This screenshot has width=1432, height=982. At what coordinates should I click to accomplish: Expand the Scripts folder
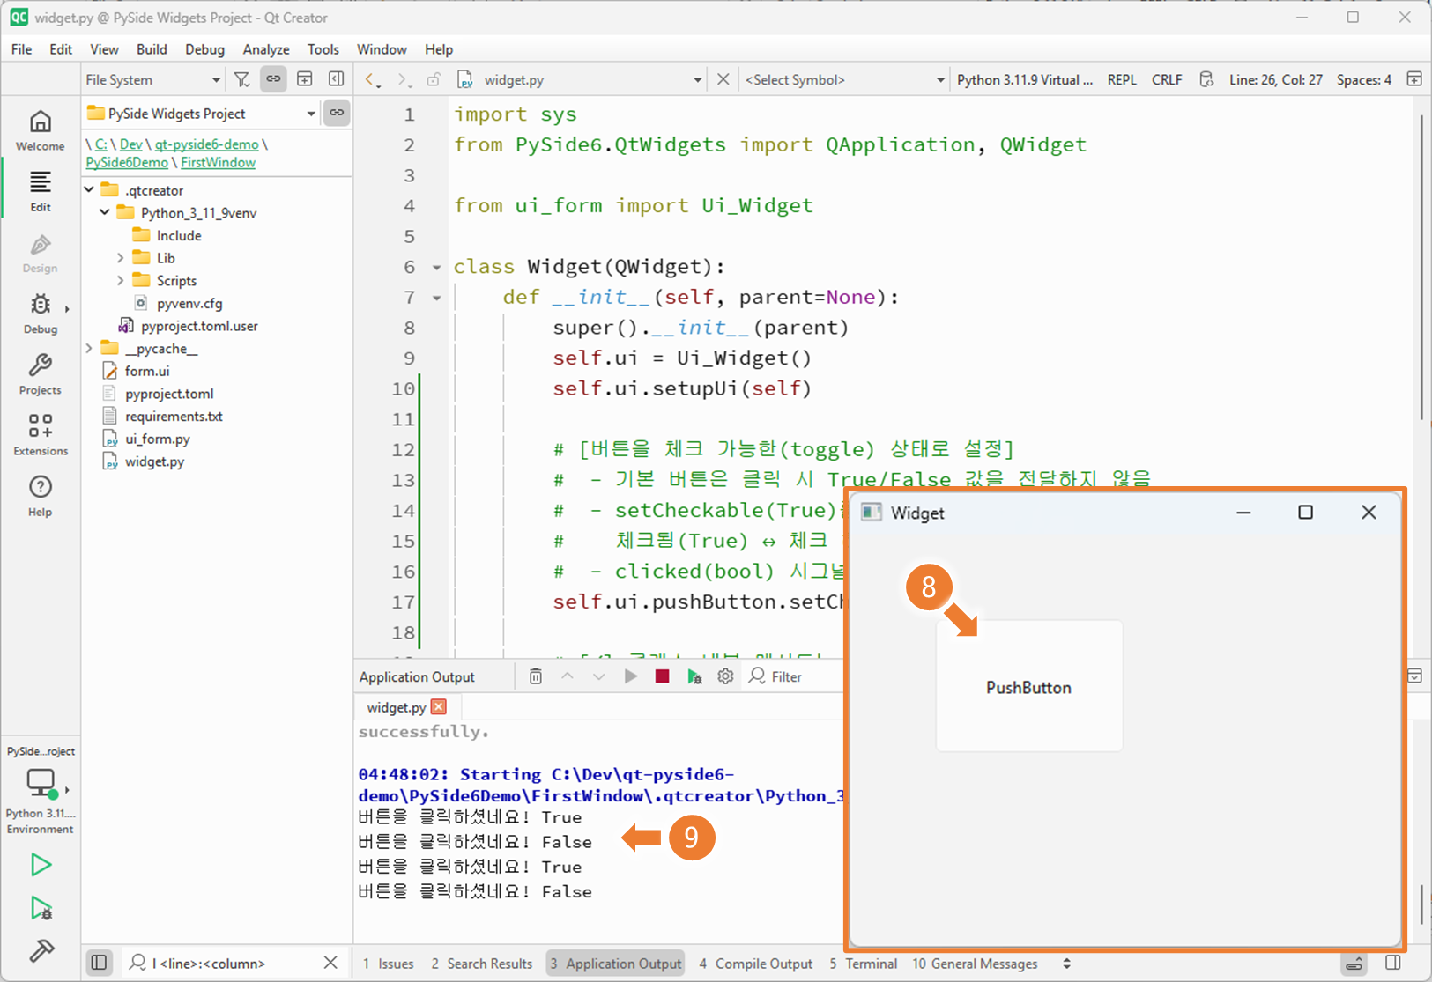[x=121, y=280]
